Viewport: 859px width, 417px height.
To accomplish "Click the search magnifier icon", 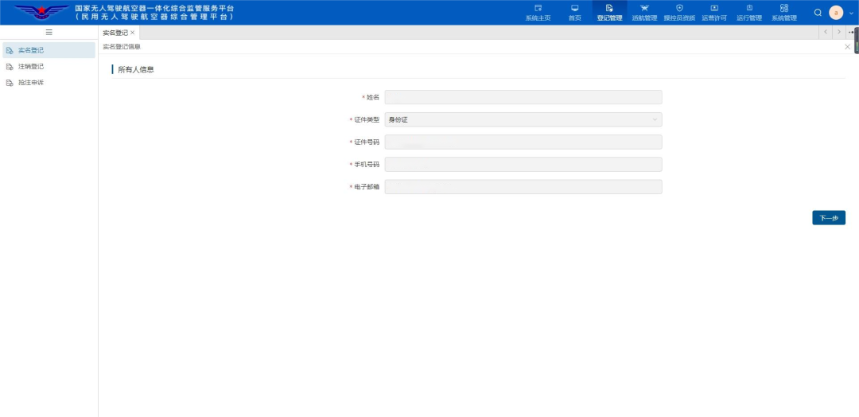I will point(818,13).
